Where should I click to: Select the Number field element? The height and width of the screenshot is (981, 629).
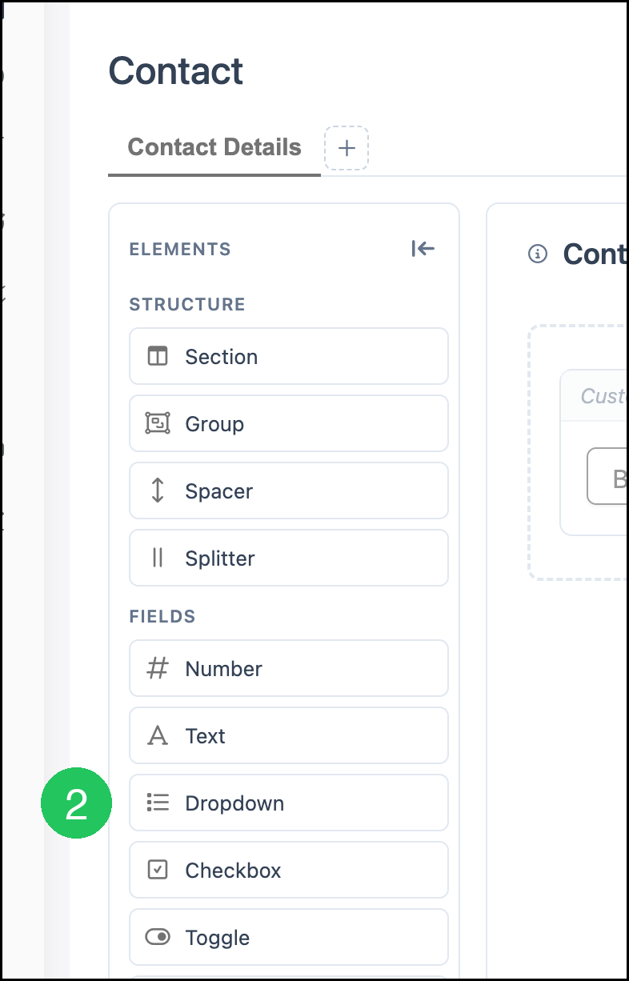click(289, 668)
